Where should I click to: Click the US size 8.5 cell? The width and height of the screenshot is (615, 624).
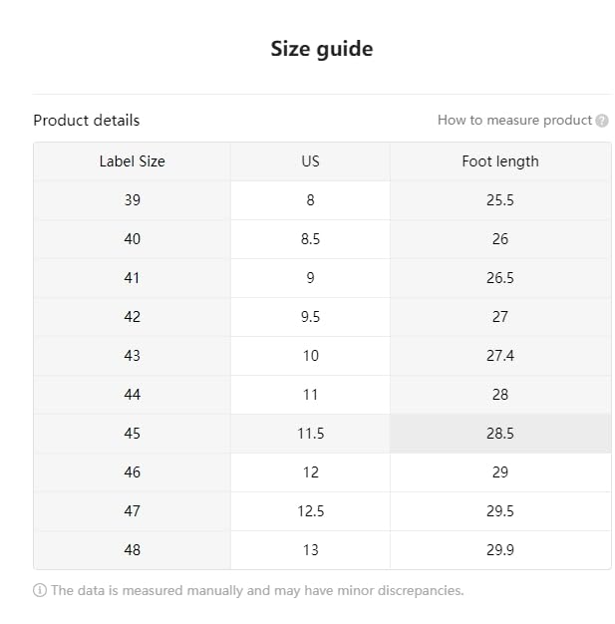(310, 239)
